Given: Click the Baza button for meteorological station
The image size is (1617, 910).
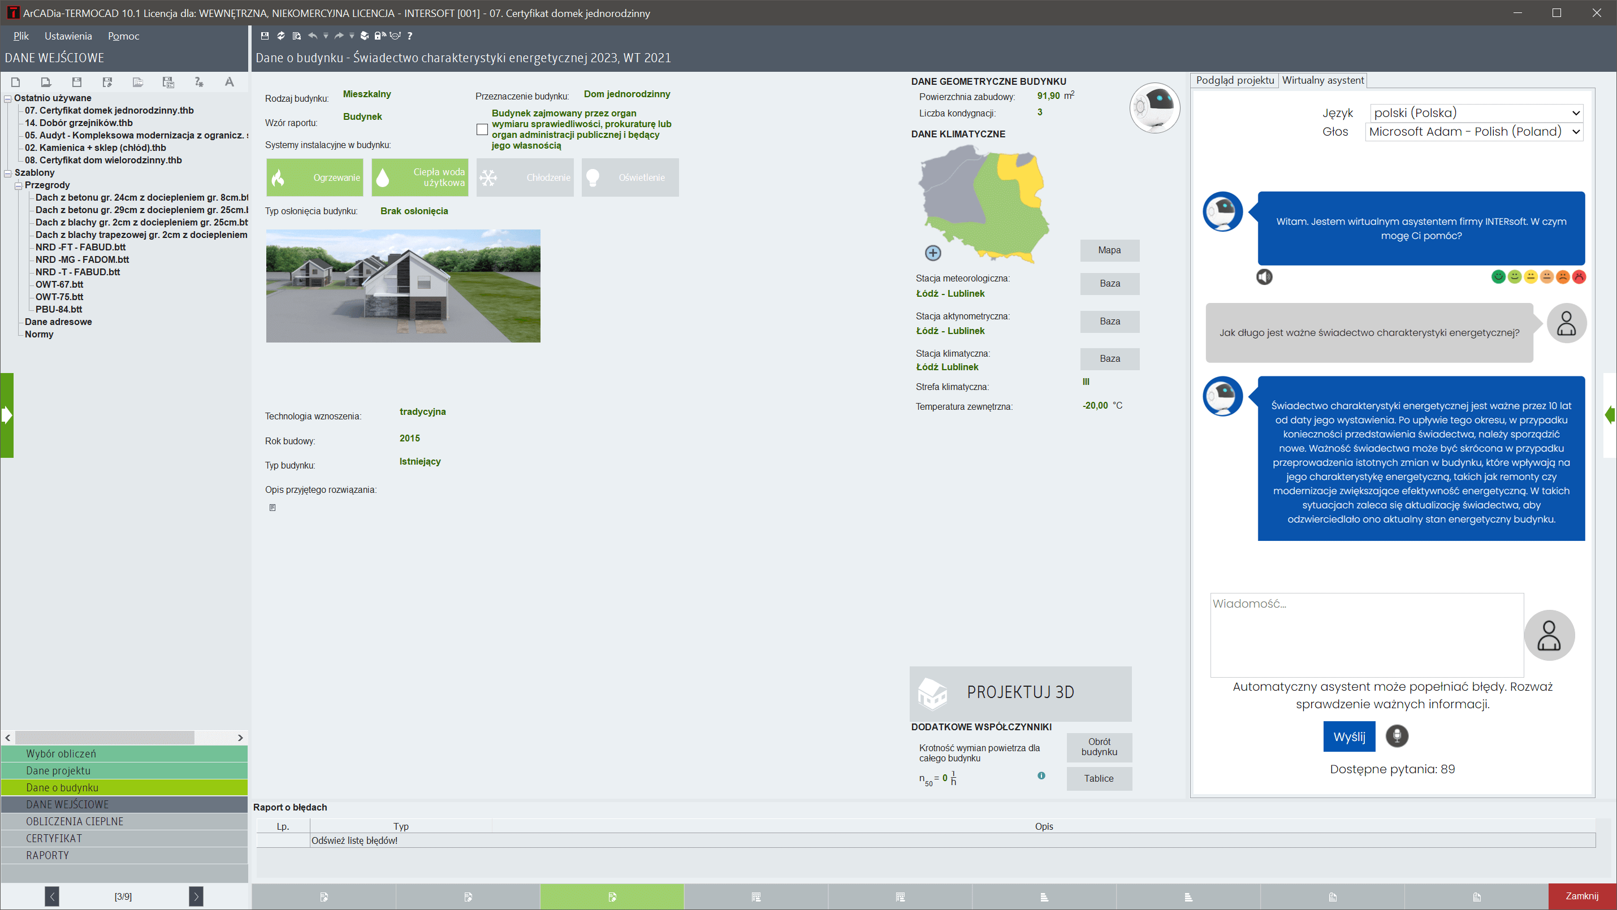Looking at the screenshot, I should click(x=1109, y=283).
